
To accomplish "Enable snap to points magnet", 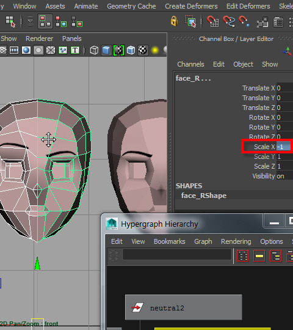I will tap(244, 21).
